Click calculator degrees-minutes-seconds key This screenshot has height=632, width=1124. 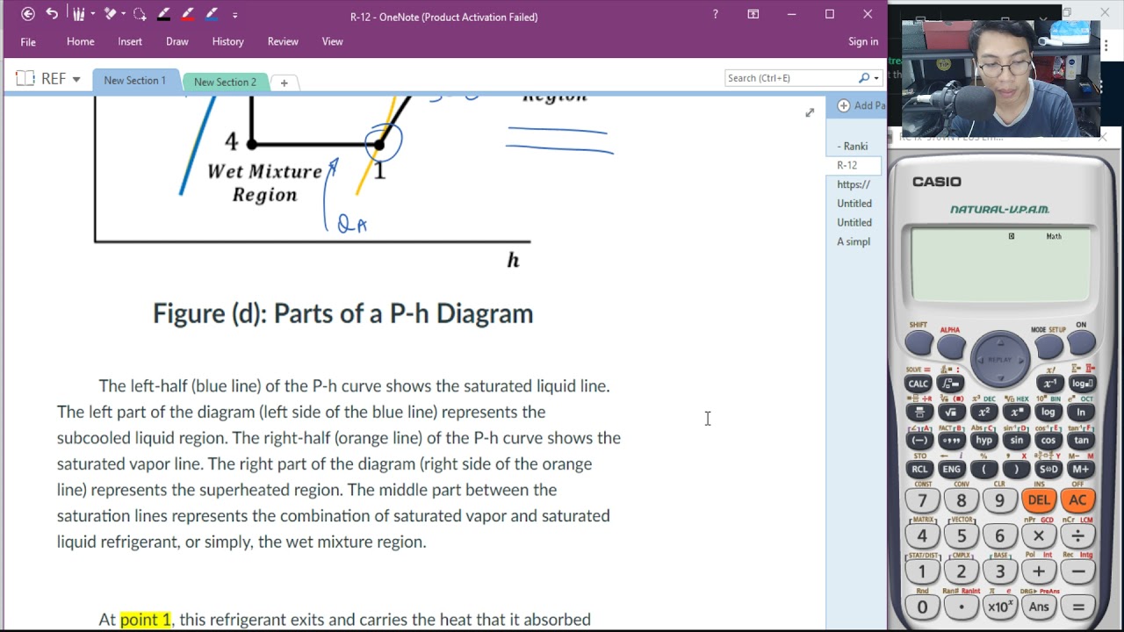click(951, 441)
